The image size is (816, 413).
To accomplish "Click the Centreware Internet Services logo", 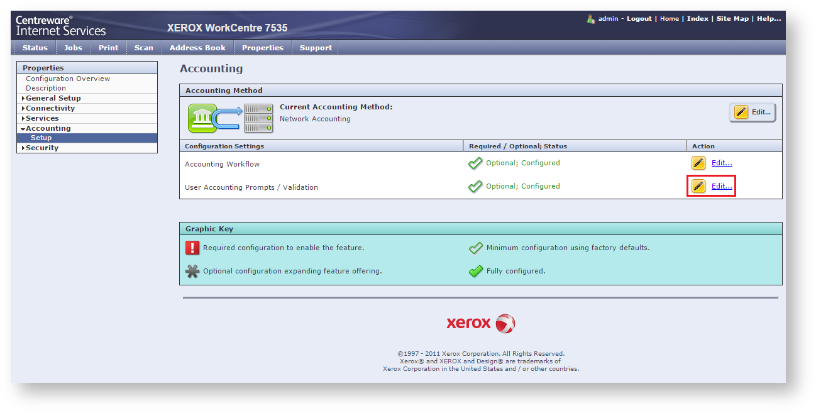I will point(61,25).
